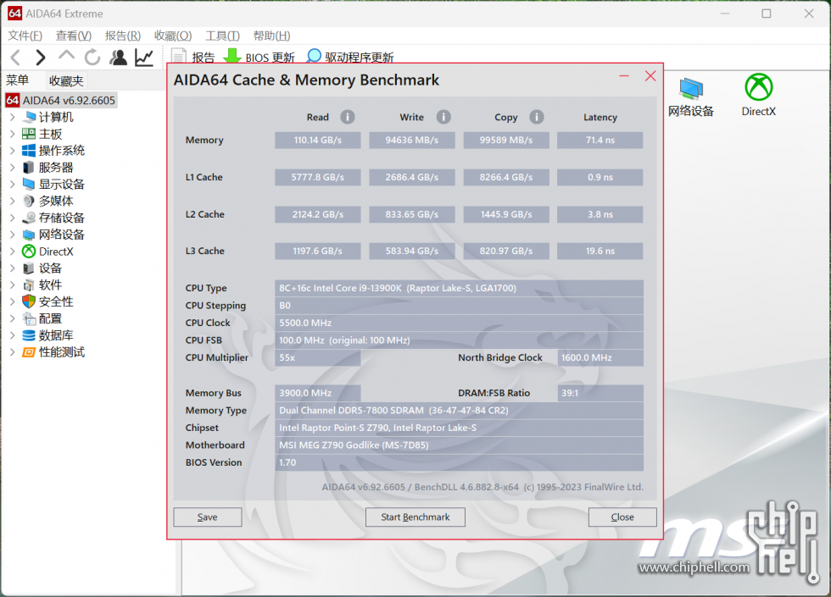Click the 报告 document icon

179,56
